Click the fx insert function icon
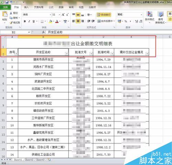This screenshot has width=172, height=165. point(43,32)
